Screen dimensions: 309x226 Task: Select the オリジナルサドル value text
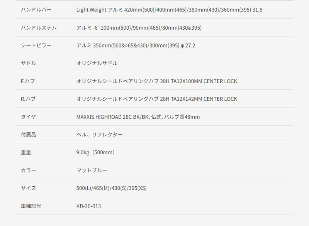coord(97,63)
